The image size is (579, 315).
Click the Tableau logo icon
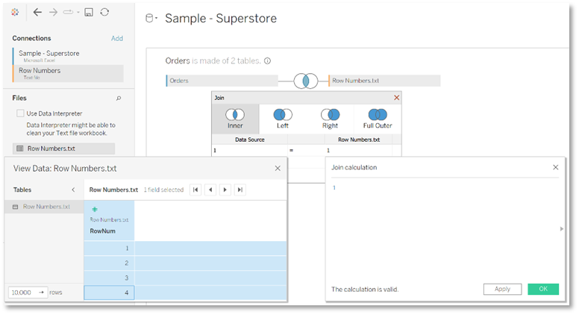(16, 13)
